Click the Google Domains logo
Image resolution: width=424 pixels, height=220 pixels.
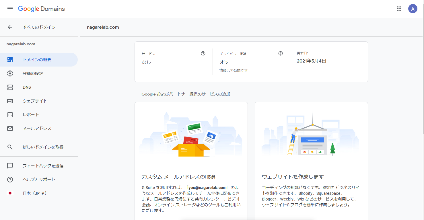pos(41,9)
